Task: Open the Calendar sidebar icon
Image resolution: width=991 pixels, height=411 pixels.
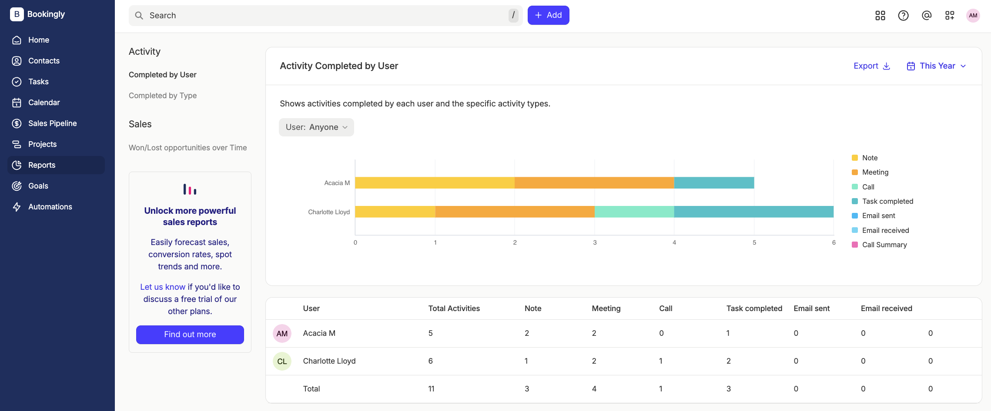Action: click(17, 103)
